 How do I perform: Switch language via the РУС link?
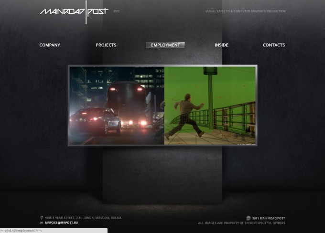[x=116, y=11]
